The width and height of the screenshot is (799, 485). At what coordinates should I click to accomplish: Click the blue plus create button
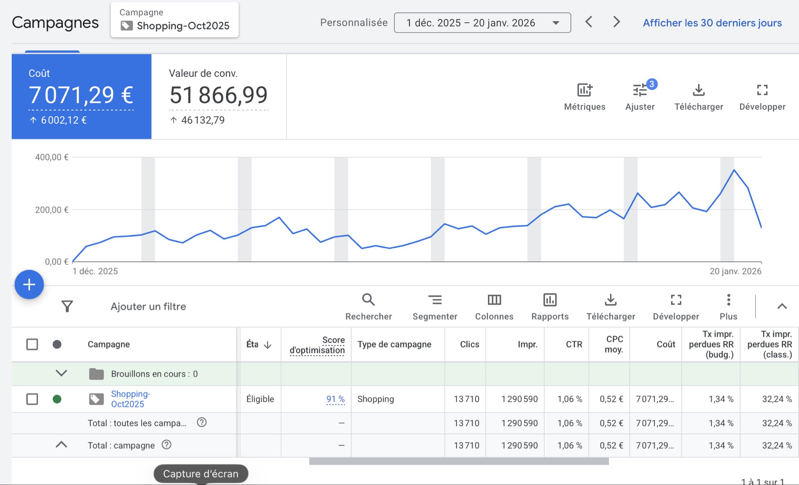(29, 284)
